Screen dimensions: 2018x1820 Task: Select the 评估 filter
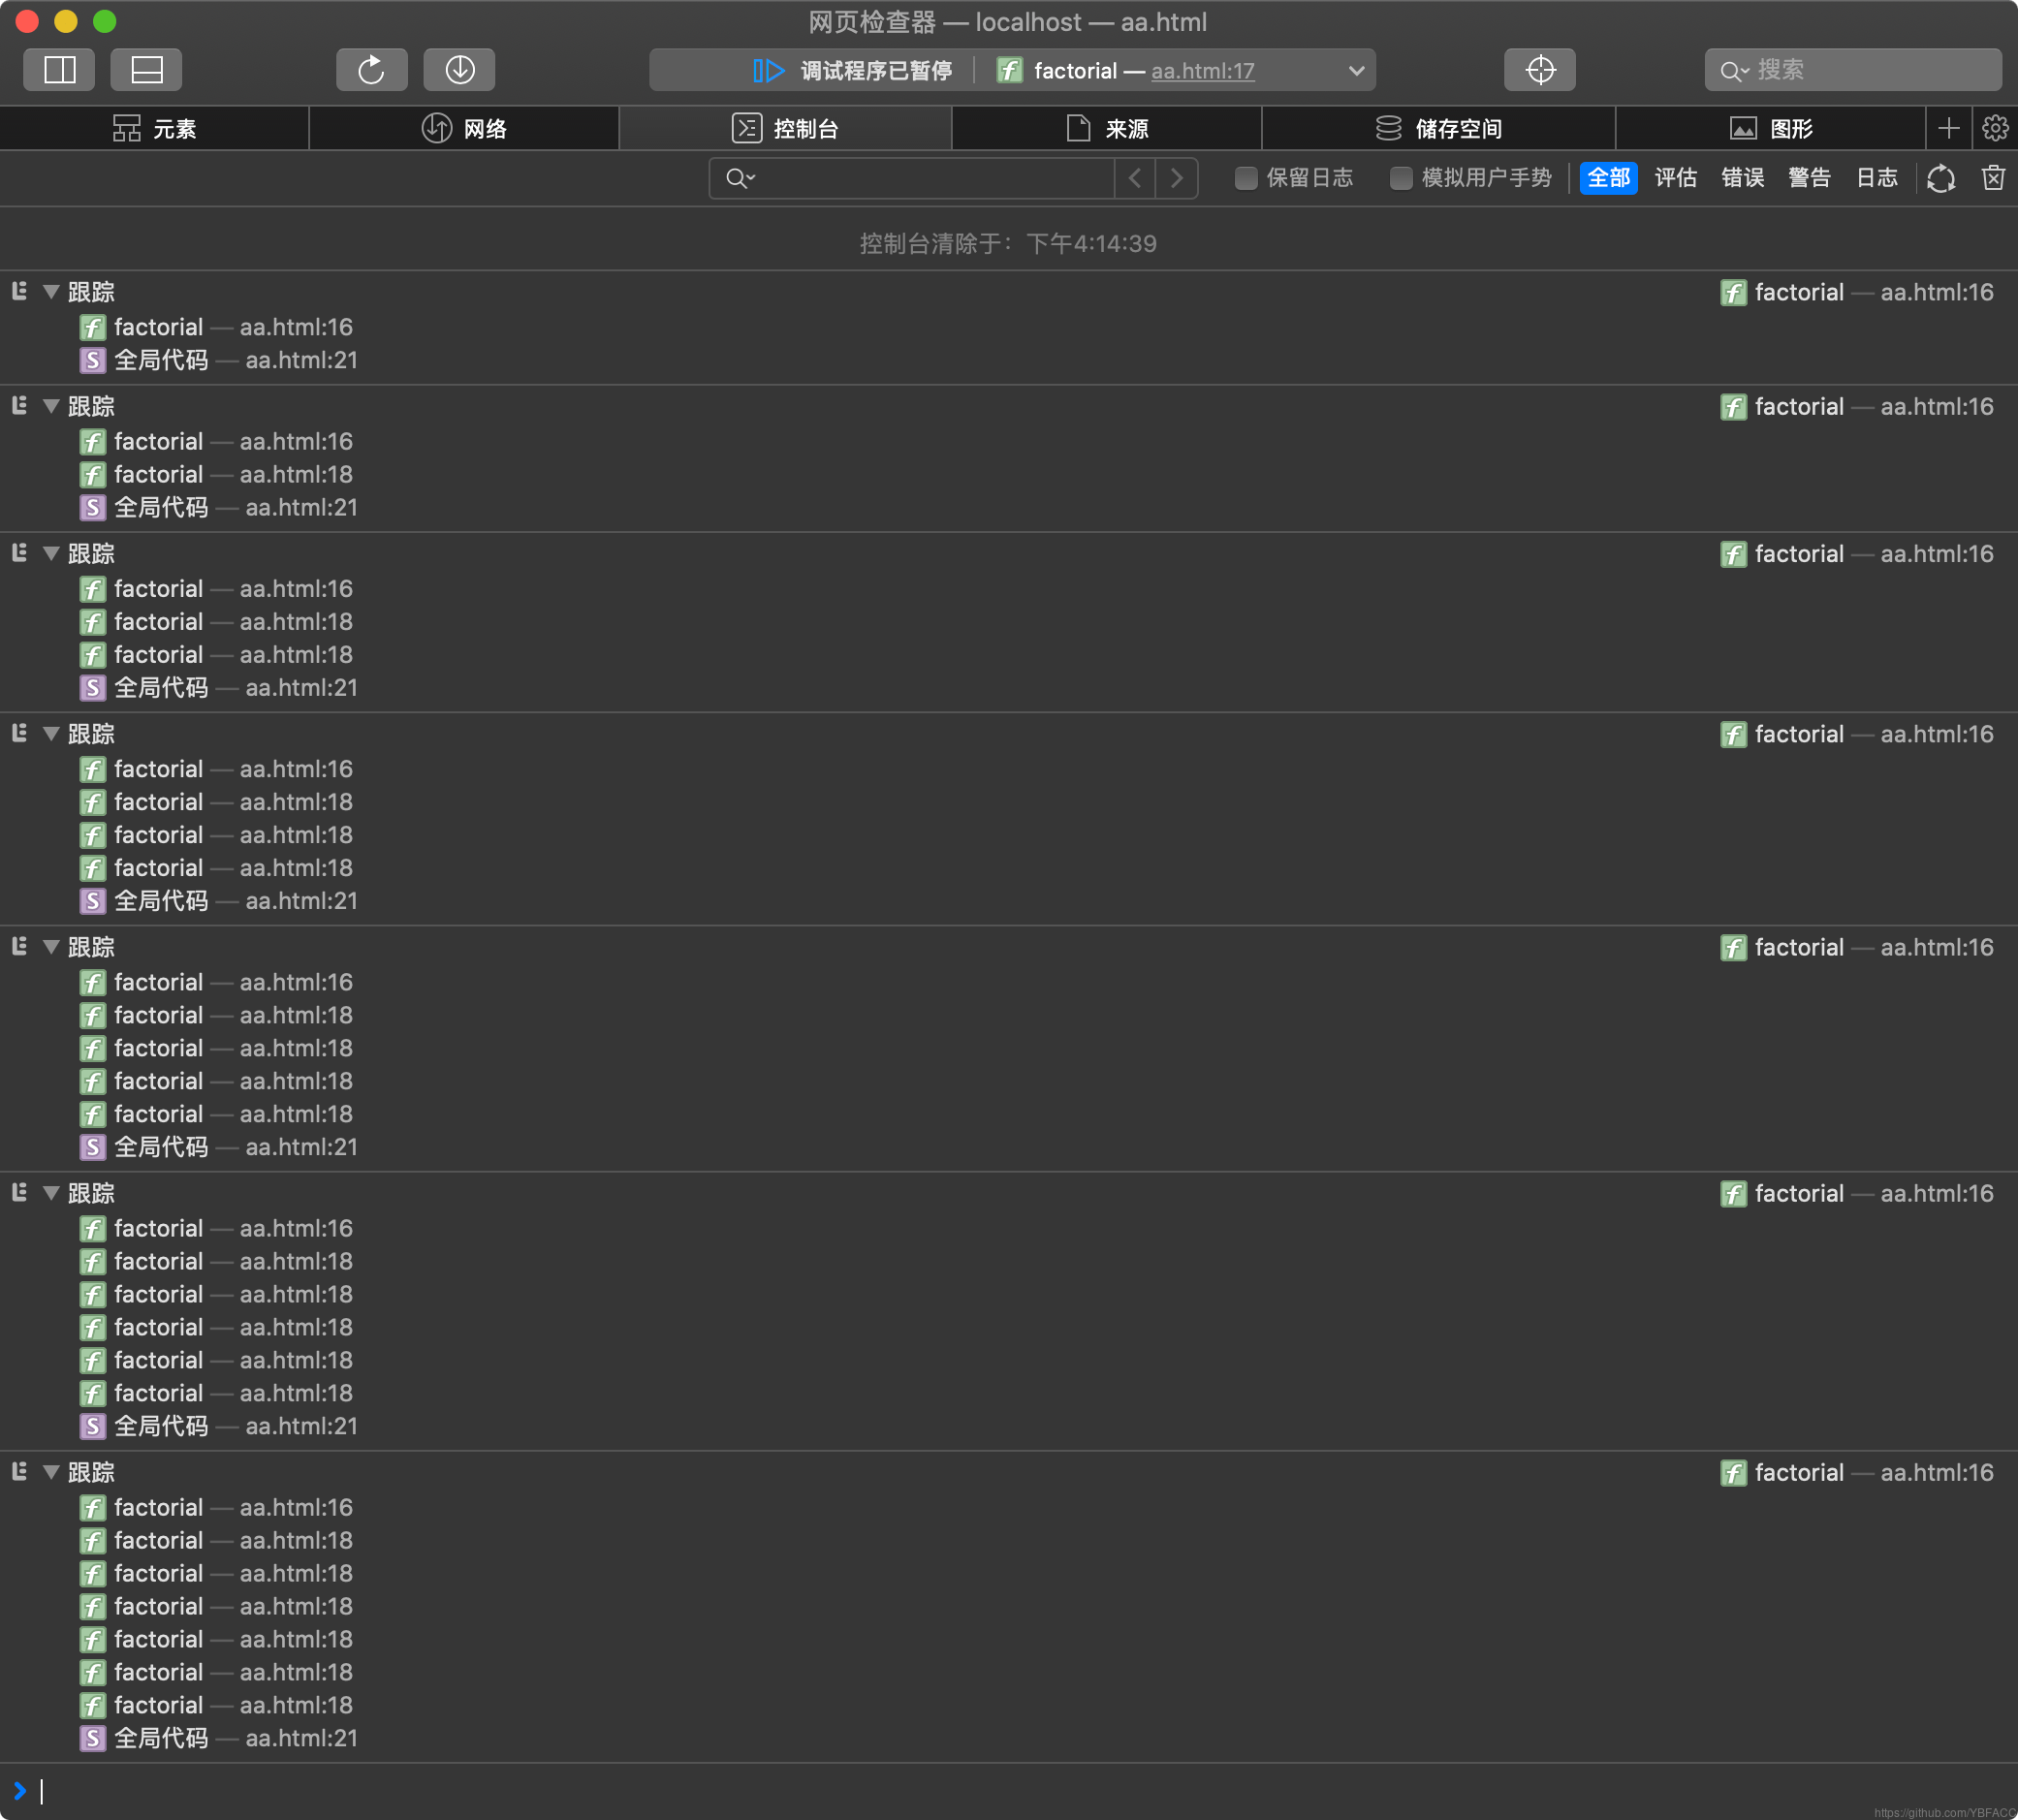pos(1676,178)
